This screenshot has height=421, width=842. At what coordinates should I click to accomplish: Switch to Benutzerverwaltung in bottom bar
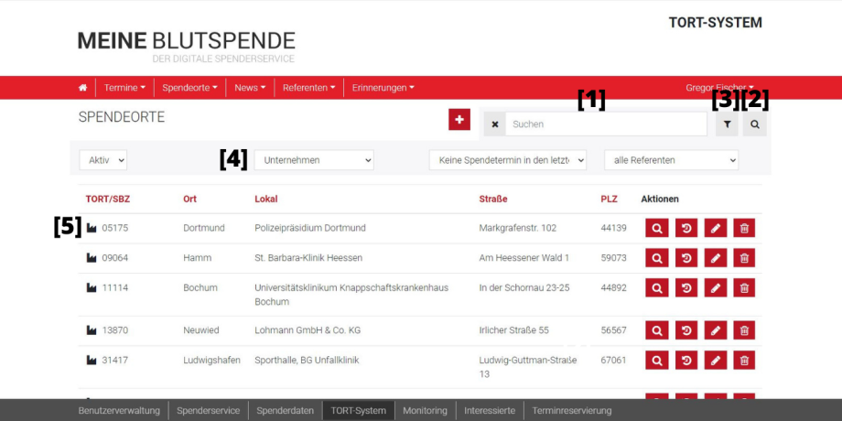point(119,411)
